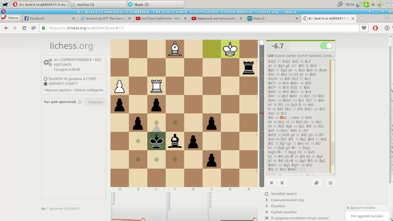Select the white bishop on the top rank

click(x=175, y=49)
